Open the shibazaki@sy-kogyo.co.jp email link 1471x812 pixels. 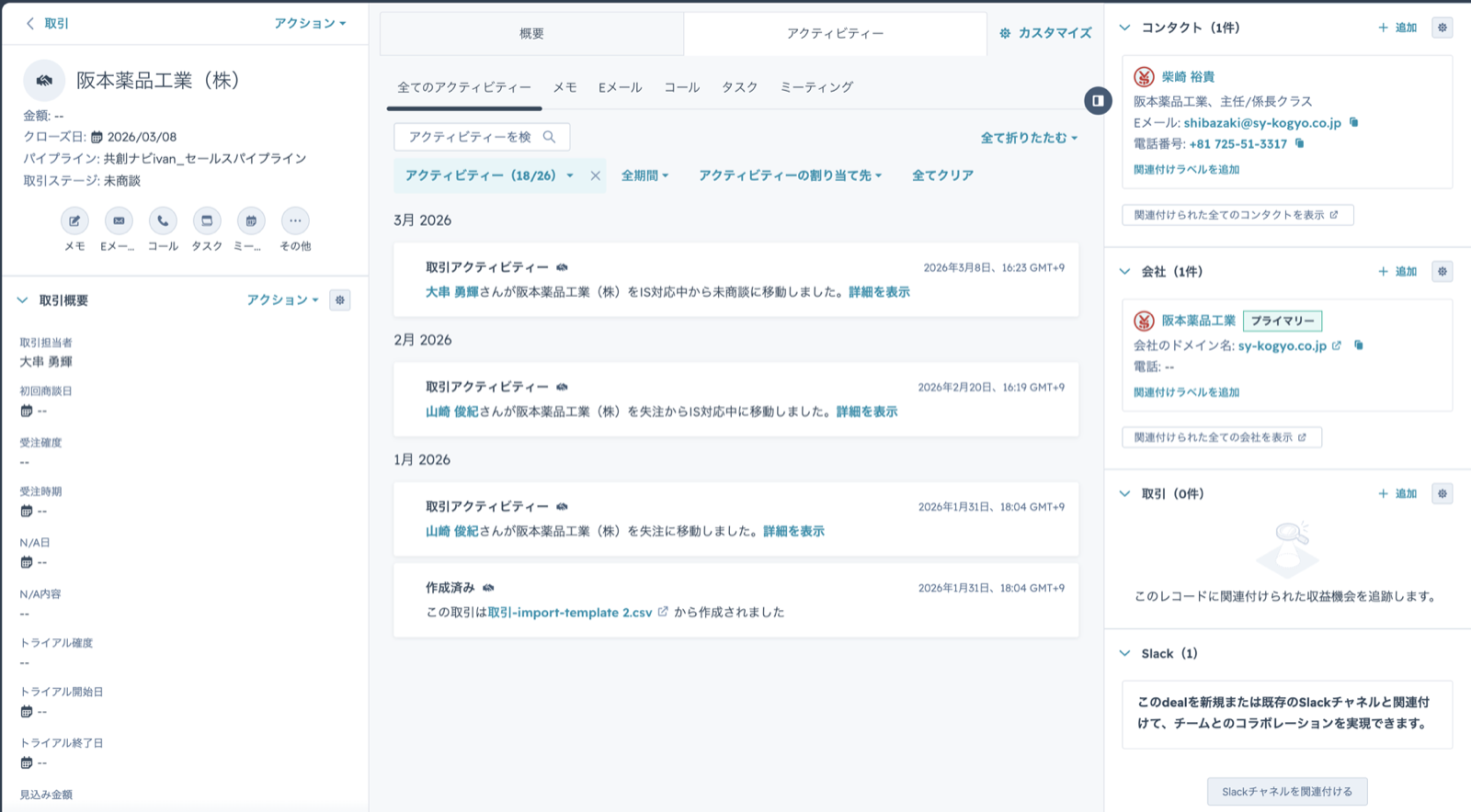[x=1262, y=123]
